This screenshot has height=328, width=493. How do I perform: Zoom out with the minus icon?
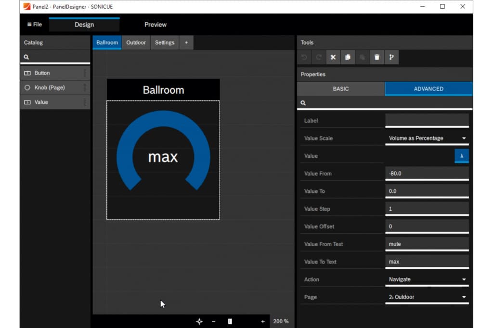click(213, 321)
